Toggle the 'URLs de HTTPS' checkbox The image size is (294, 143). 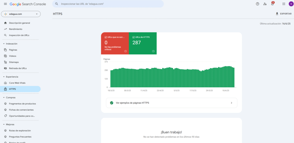[134, 37]
